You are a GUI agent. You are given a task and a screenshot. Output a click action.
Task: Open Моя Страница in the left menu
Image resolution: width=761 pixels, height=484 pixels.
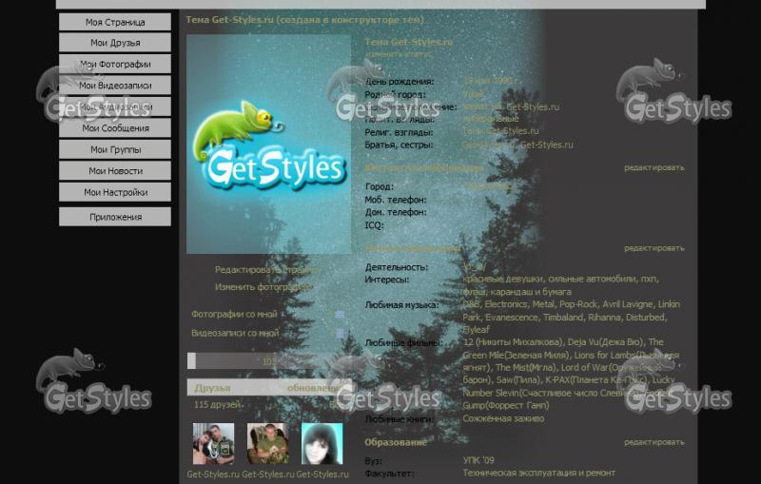click(115, 22)
